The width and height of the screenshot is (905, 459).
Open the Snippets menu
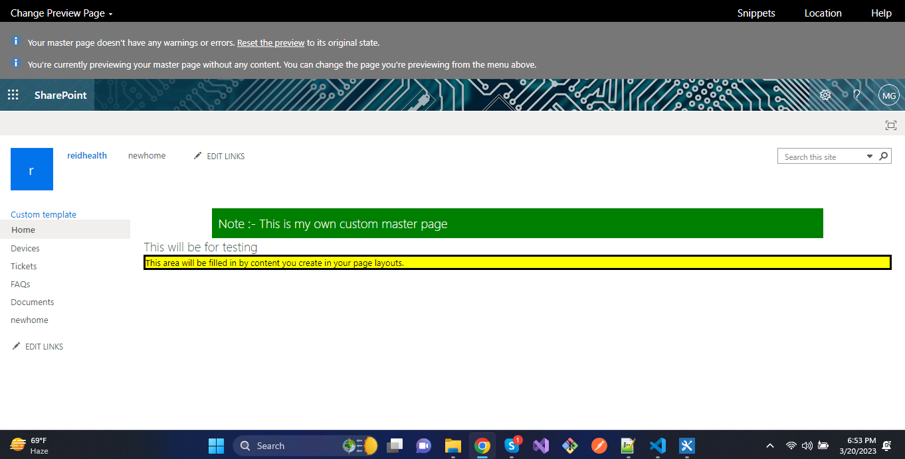coord(755,12)
